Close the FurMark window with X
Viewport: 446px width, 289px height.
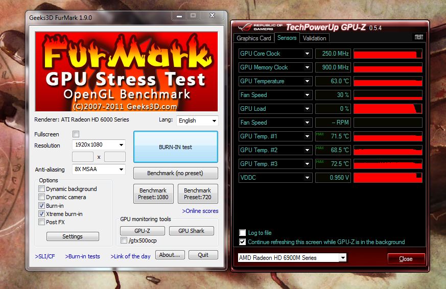coord(212,16)
